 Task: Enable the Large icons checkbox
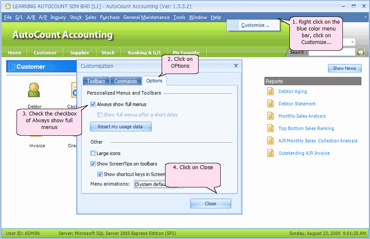pos(93,154)
